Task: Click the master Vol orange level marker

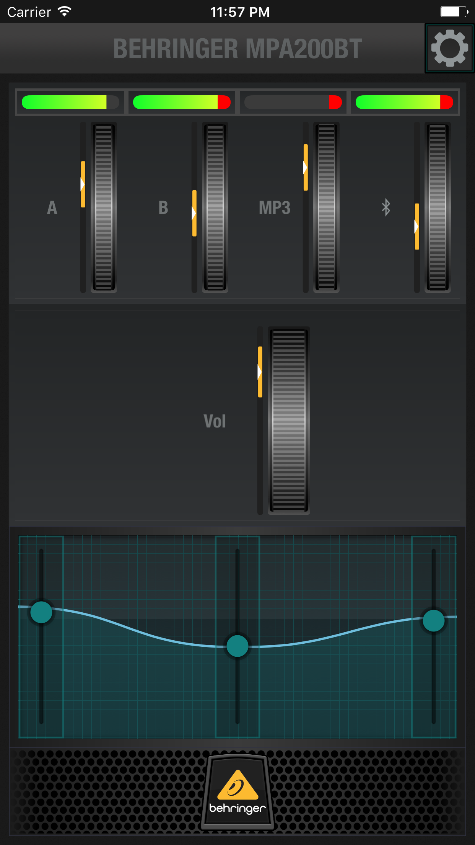Action: [x=260, y=372]
